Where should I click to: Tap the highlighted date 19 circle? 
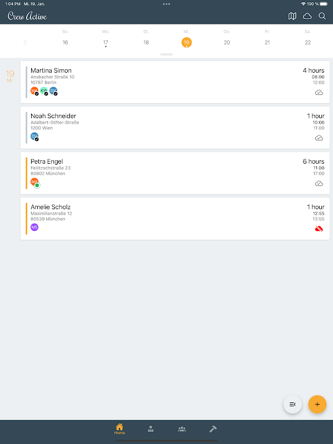coord(186,42)
